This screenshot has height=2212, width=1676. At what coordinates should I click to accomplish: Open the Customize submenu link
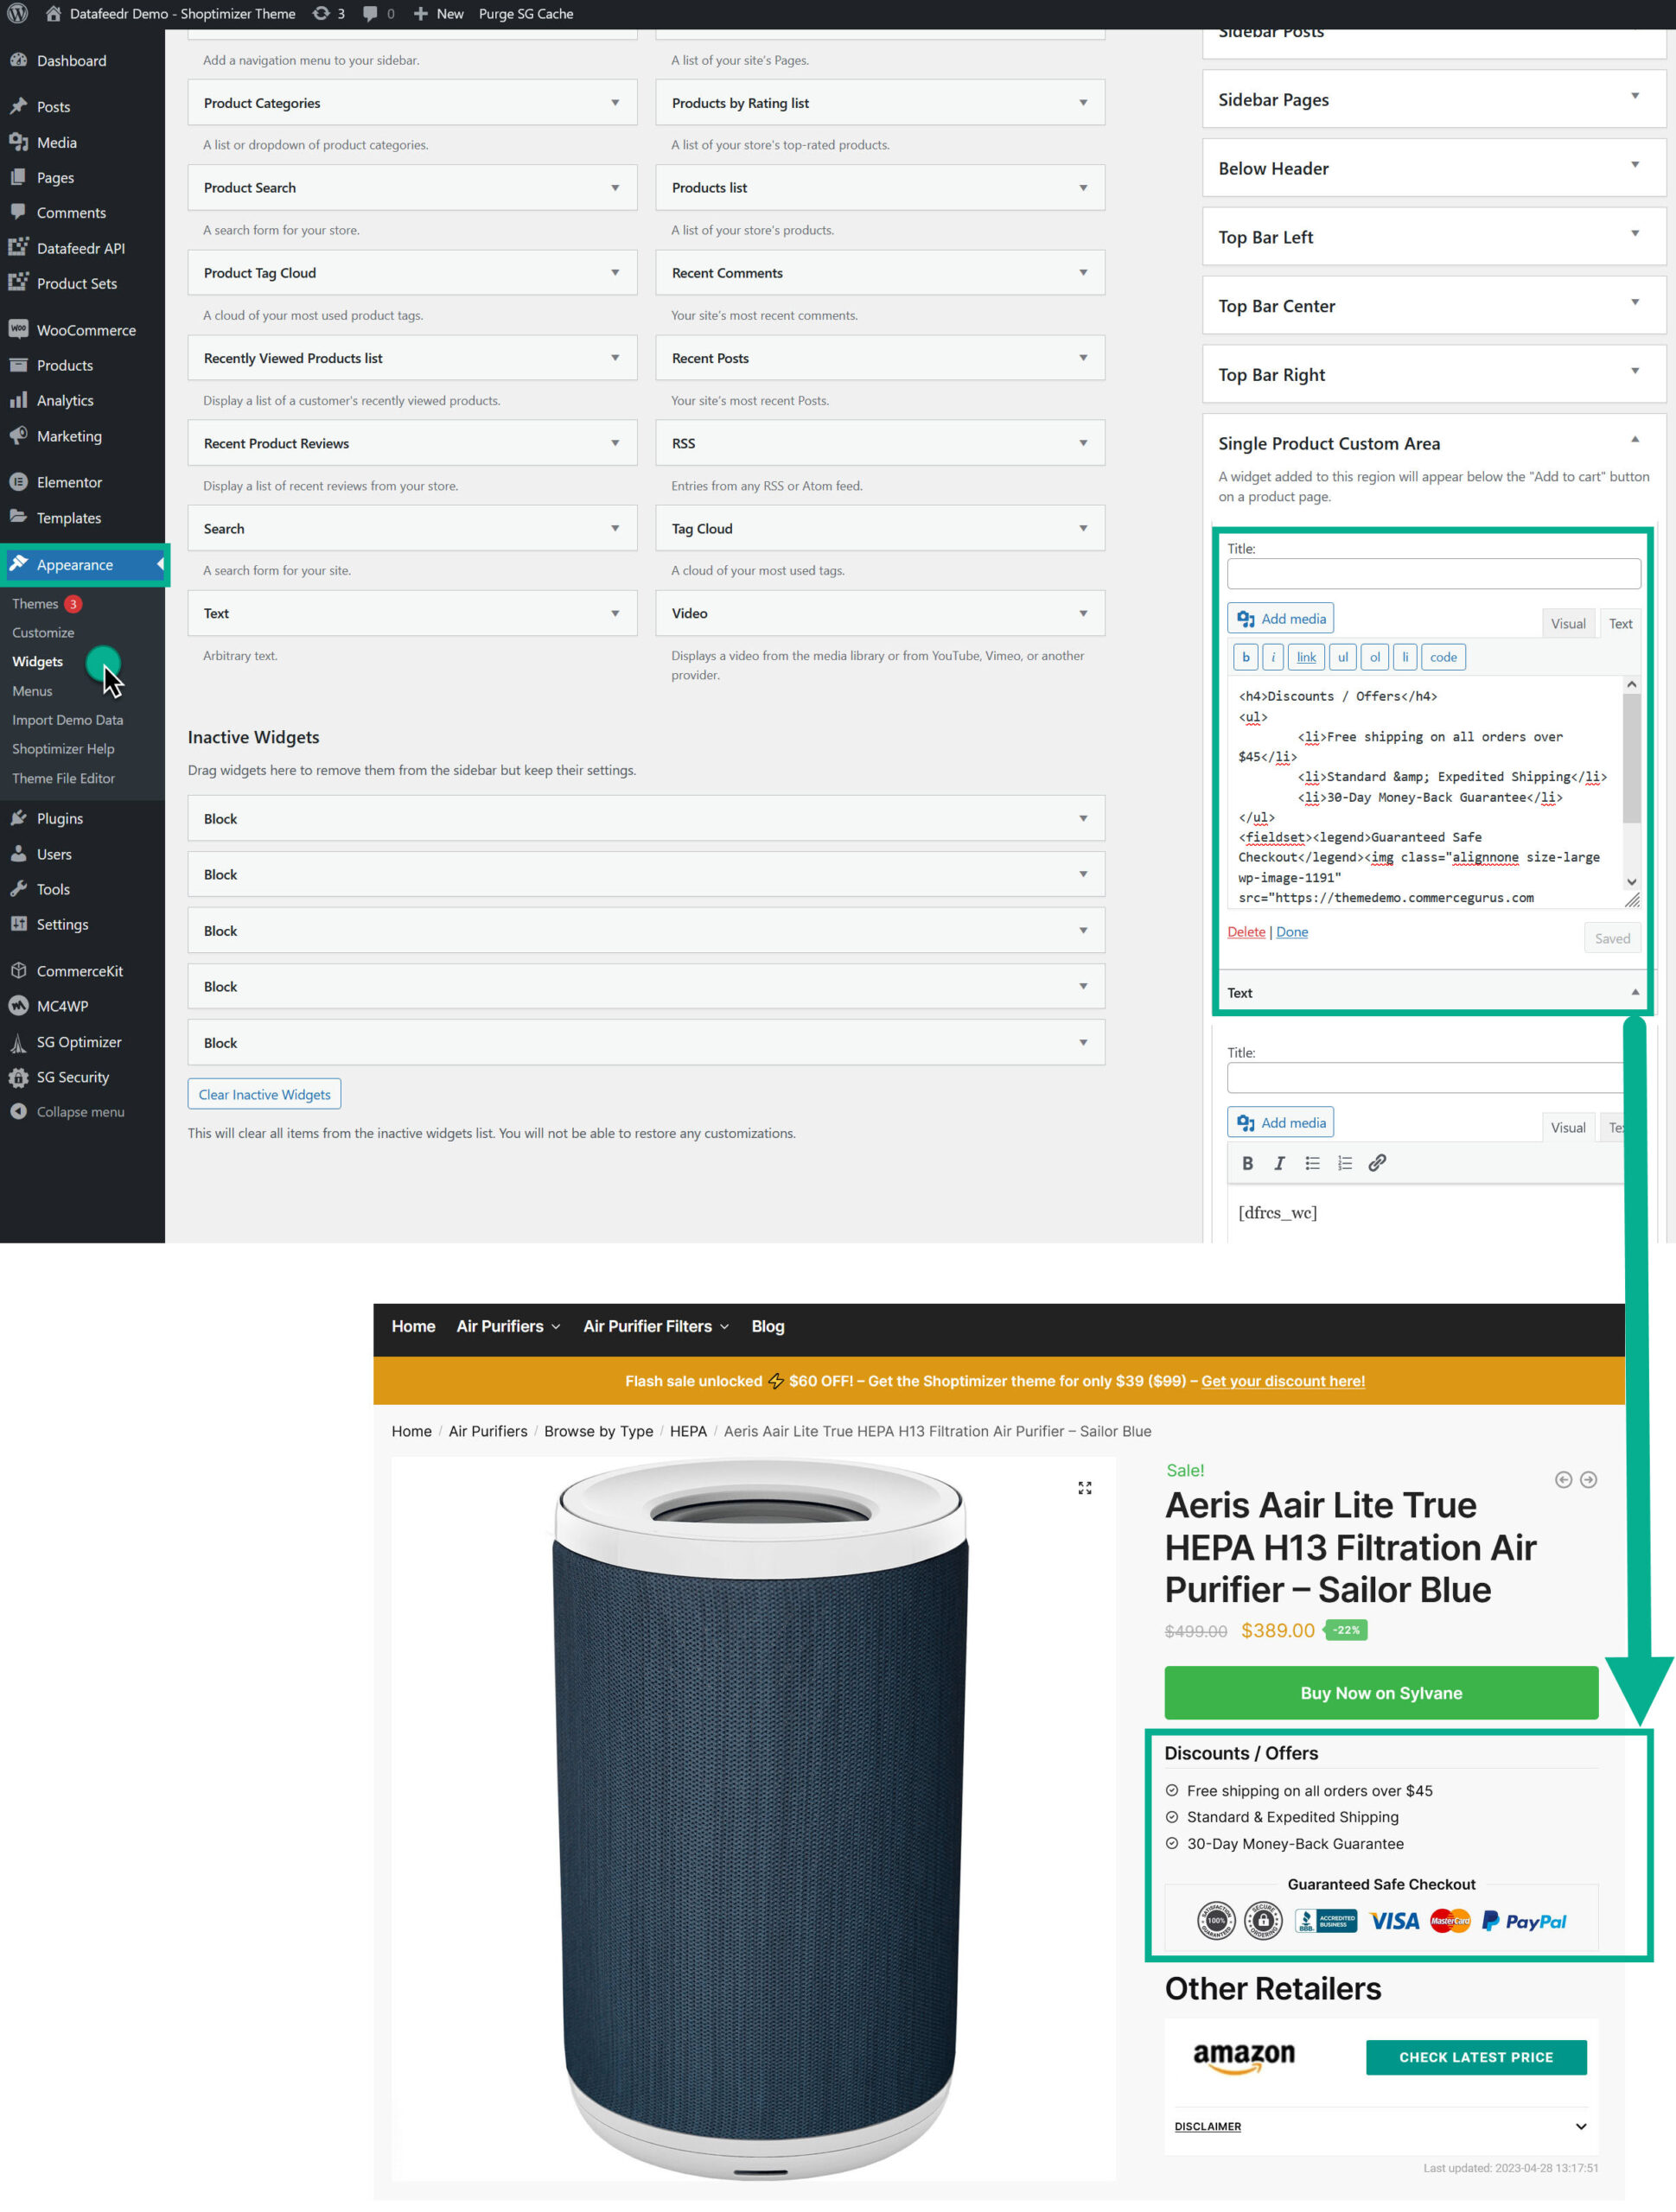[x=43, y=633]
